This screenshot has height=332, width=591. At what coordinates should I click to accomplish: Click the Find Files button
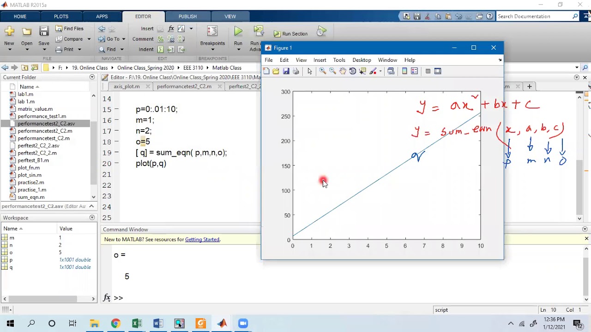click(x=69, y=29)
